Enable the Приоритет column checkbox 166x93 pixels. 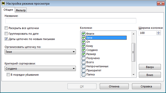(84, 70)
